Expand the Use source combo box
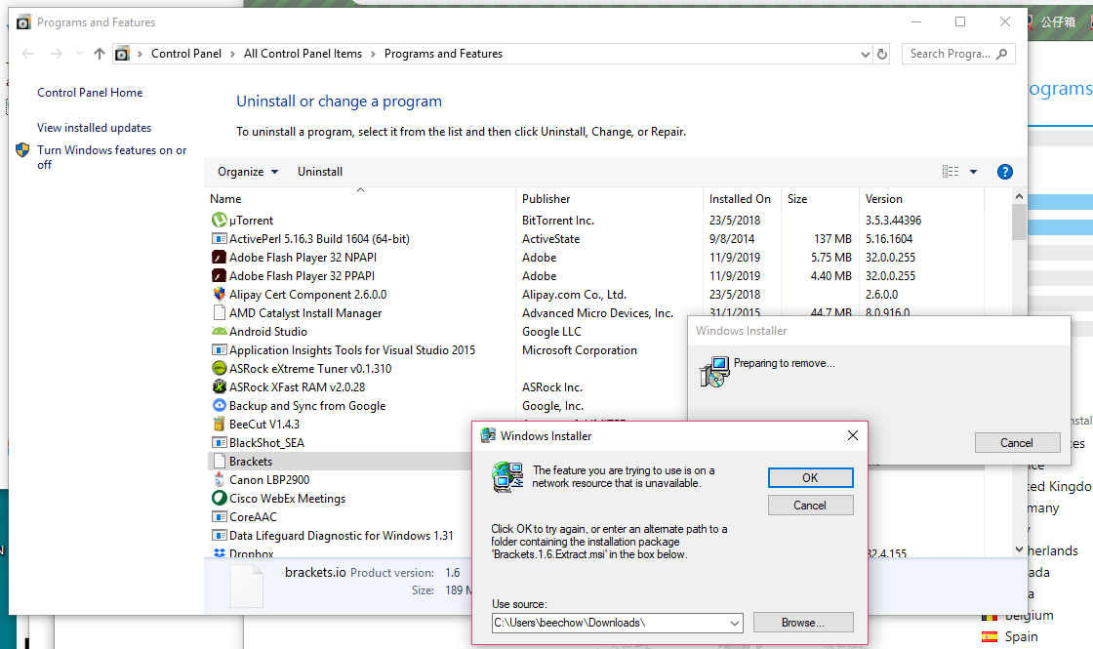 (x=735, y=624)
